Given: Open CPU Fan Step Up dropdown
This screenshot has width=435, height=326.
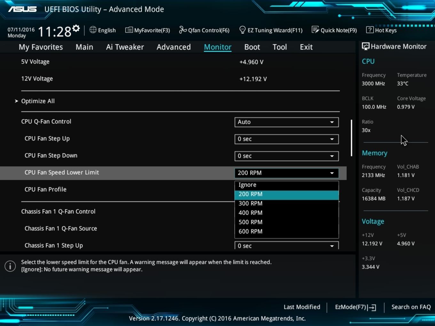Looking at the screenshot, I should (287, 139).
